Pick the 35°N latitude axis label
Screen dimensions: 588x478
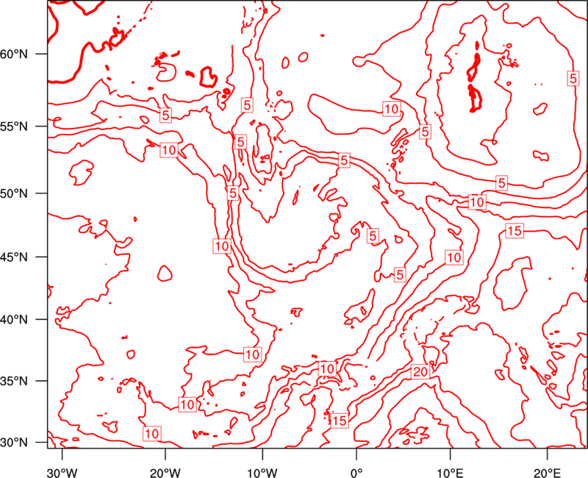[14, 381]
